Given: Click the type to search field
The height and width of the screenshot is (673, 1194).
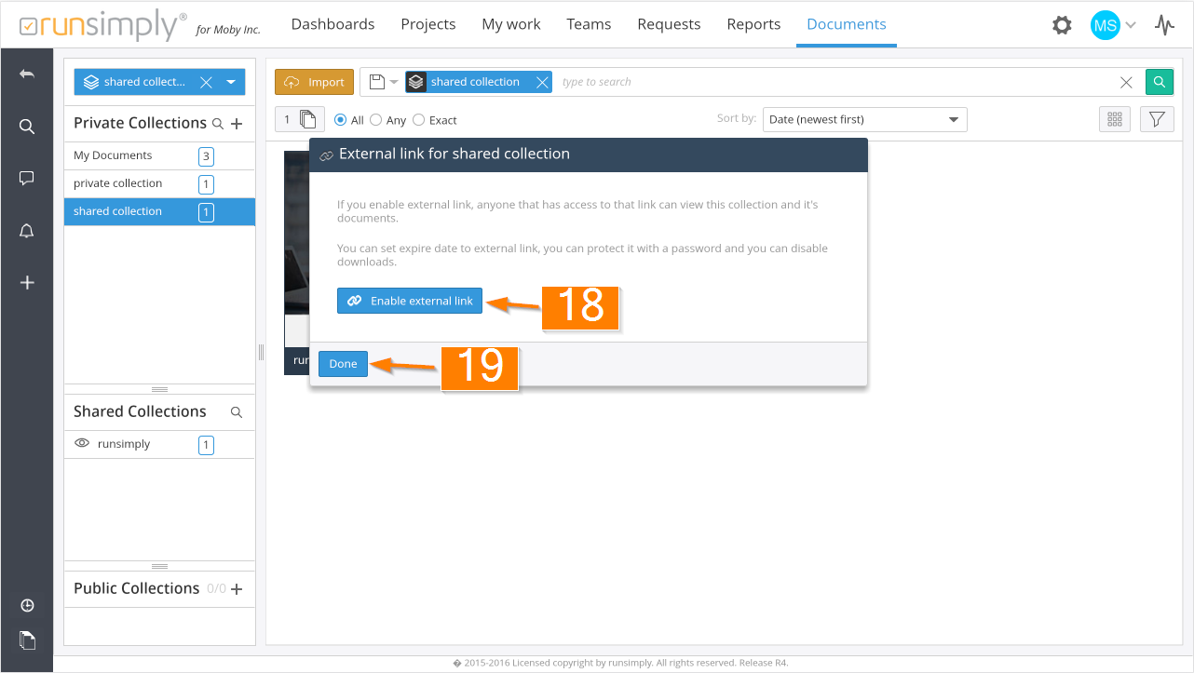Looking at the screenshot, I should click(834, 82).
